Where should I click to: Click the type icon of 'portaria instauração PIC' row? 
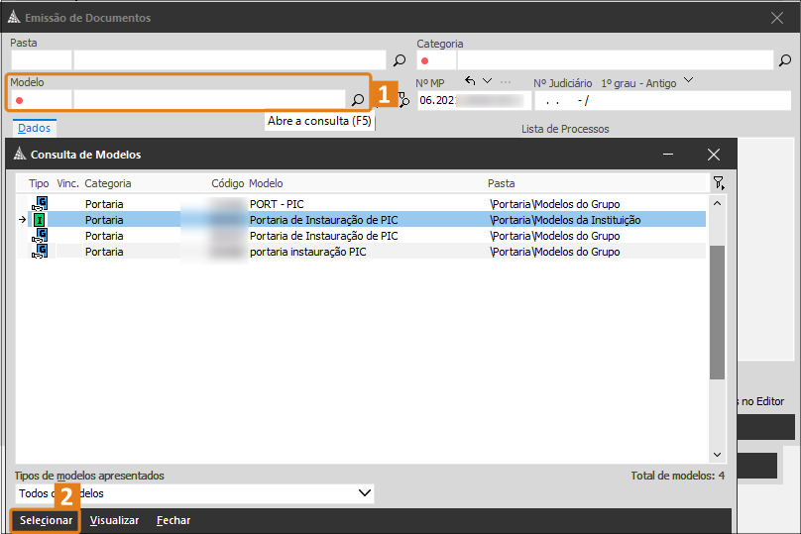(x=40, y=252)
